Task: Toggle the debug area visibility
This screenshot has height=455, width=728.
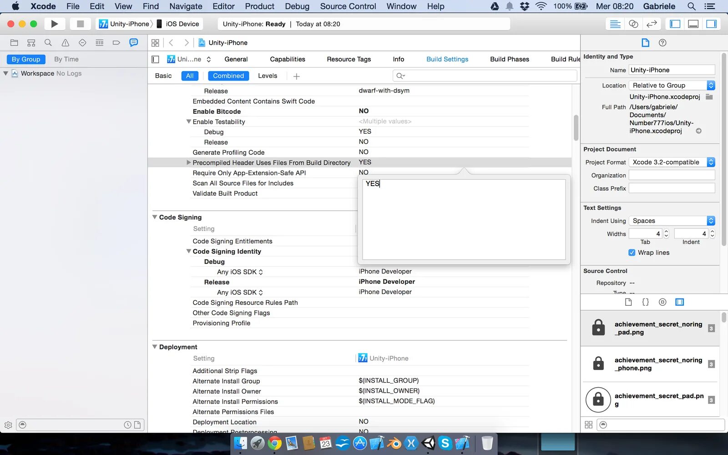Action: click(x=693, y=24)
